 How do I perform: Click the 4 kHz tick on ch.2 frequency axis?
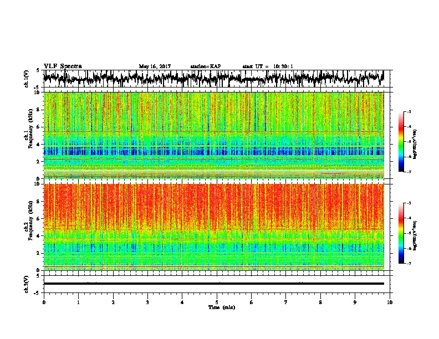point(39,236)
